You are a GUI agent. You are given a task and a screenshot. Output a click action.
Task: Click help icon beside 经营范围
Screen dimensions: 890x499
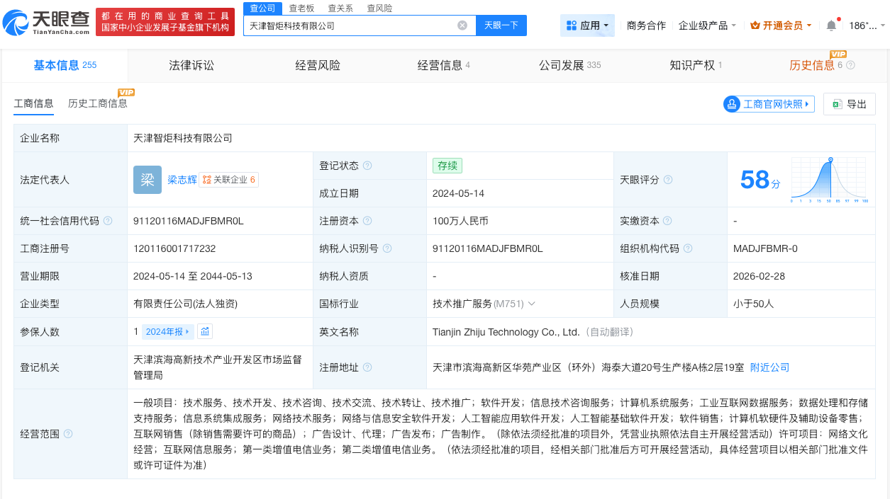pyautogui.click(x=68, y=434)
